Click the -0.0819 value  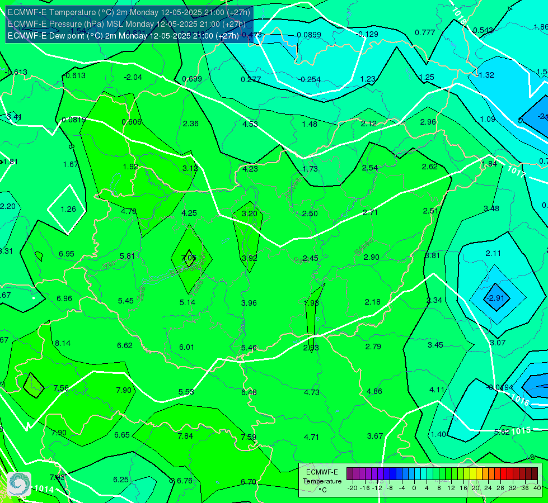73,120
